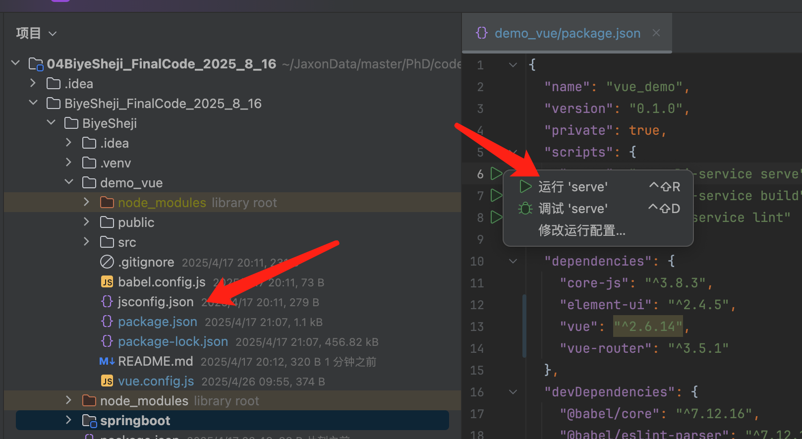Click run gutter icon on line 6
Image resolution: width=802 pixels, height=439 pixels.
496,174
